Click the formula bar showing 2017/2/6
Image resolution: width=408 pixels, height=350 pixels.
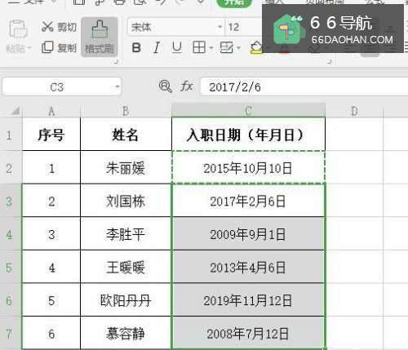[x=304, y=87]
